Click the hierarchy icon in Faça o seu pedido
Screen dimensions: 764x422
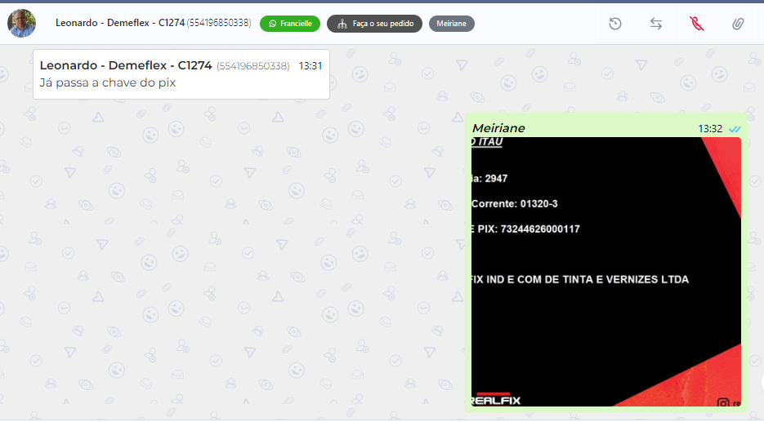click(342, 24)
